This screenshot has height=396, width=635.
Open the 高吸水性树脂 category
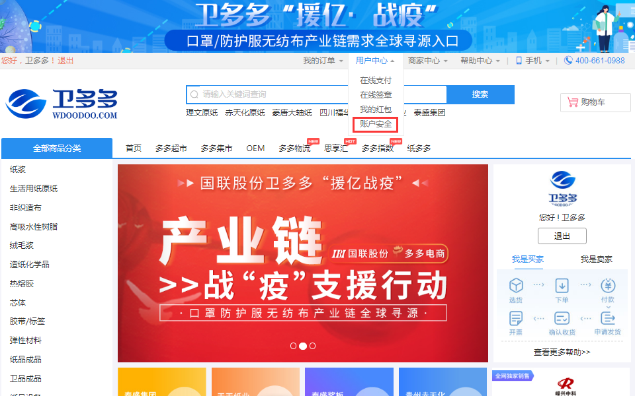click(34, 226)
